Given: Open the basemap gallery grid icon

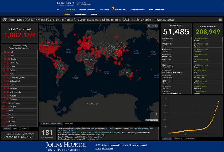Looking at the screenshot, I should point(157,26).
